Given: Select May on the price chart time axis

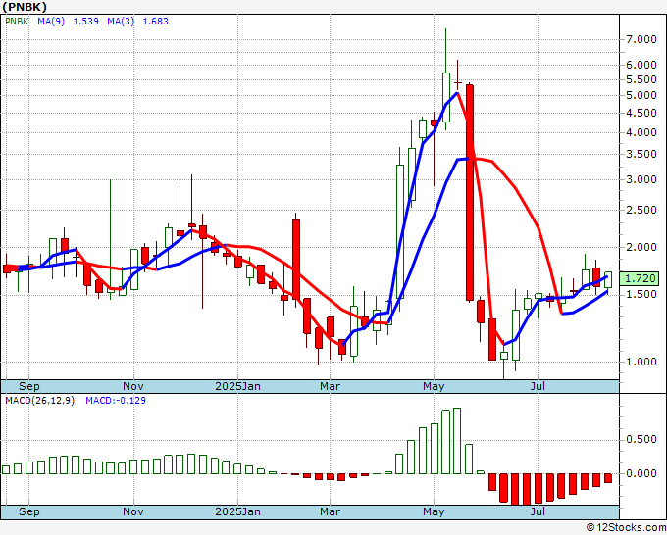Looking at the screenshot, I should click(x=434, y=386).
